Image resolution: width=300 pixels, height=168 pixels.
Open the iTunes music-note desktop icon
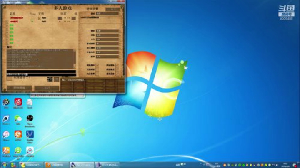pos(6,135)
